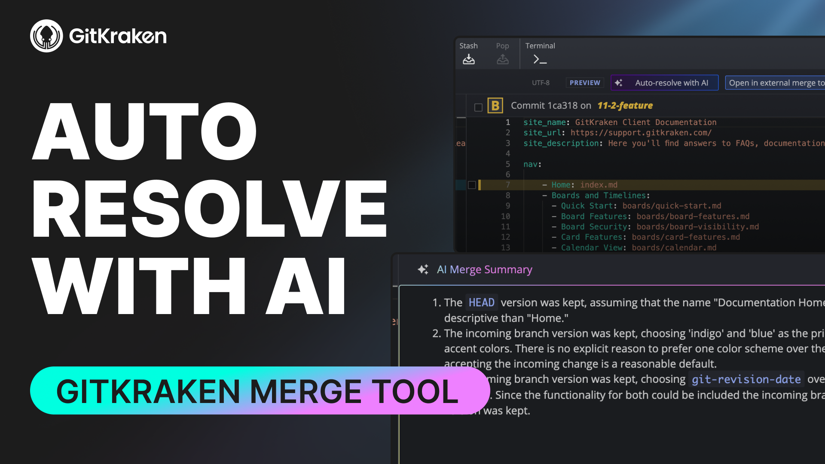Screen dimensions: 825x464
Task: Click line number 5 in gutter
Action: click(x=508, y=164)
